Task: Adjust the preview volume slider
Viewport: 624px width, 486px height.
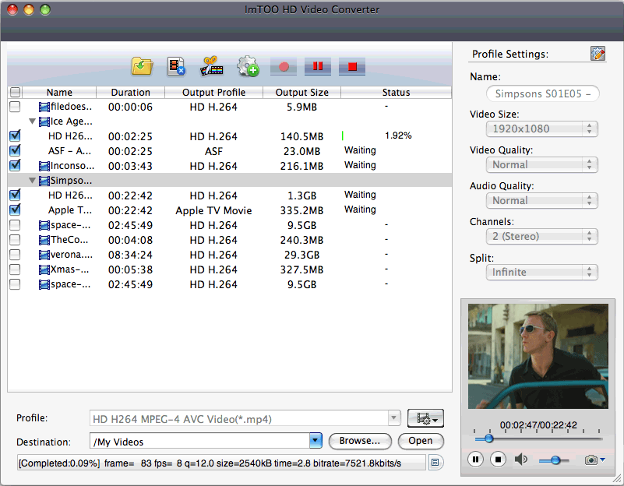Action: (x=554, y=460)
